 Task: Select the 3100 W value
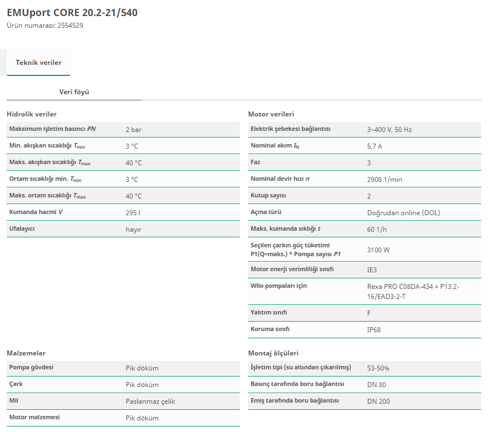379,250
